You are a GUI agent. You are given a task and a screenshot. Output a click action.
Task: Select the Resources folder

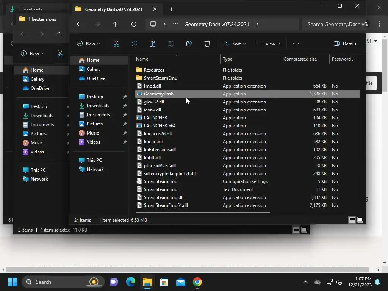[x=154, y=70]
